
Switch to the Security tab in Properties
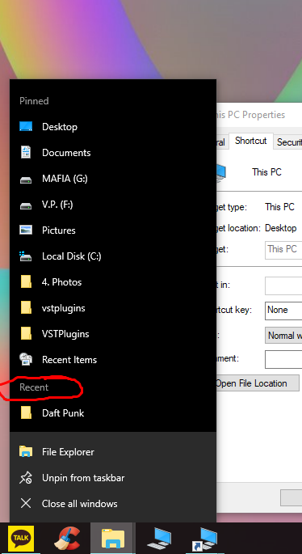pos(288,142)
